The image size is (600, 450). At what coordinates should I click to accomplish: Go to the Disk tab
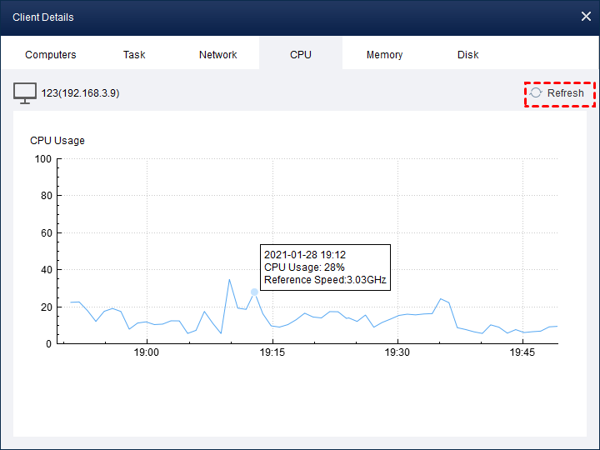click(468, 55)
